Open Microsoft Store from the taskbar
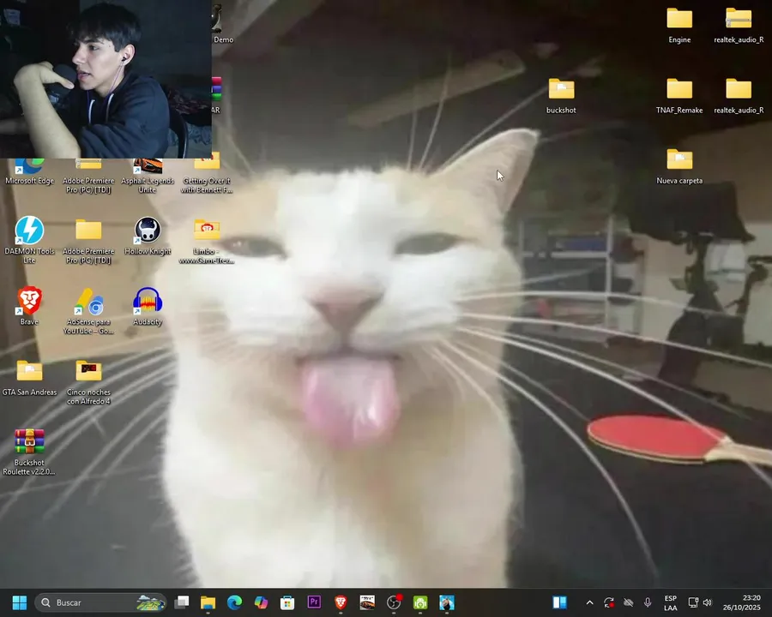The height and width of the screenshot is (617, 772). coord(287,602)
